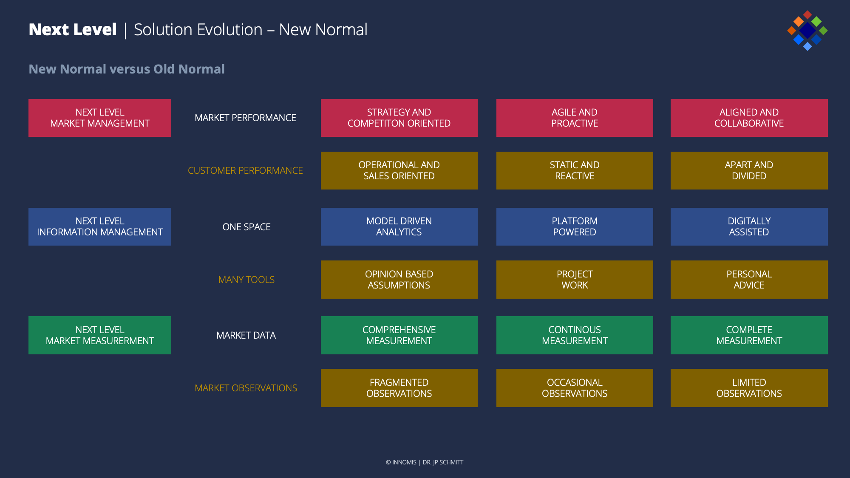Click the Market Observations yellow label
Image resolution: width=850 pixels, height=478 pixels.
(x=246, y=388)
